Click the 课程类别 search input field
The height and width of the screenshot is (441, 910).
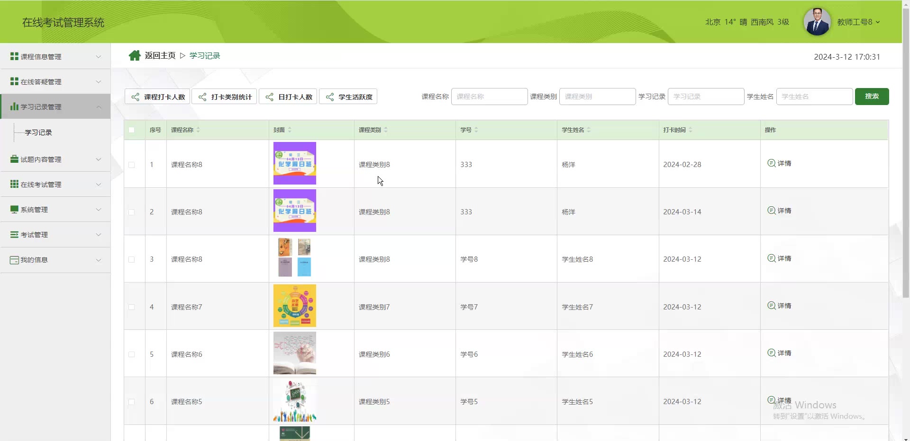597,97
